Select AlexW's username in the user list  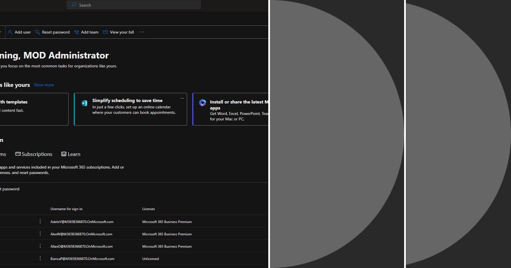pos(81,234)
